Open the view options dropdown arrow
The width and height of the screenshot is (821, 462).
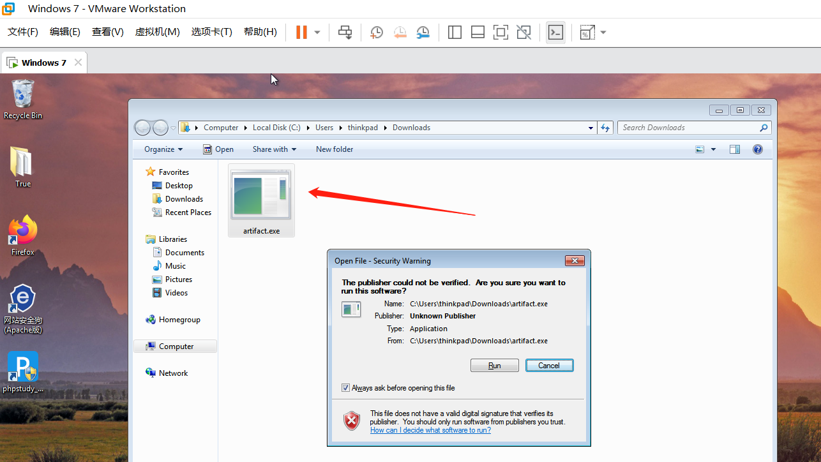[713, 149]
